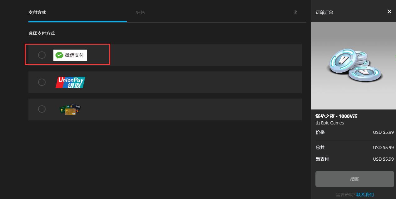Click the 价格 price row label

[x=320, y=132]
